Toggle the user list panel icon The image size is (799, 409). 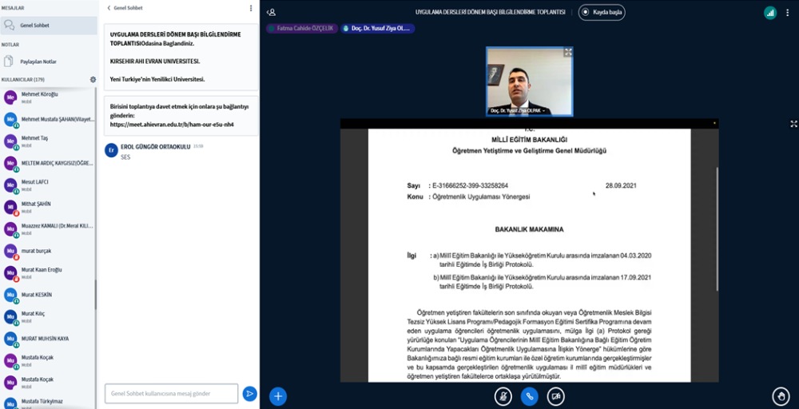pyautogui.click(x=271, y=12)
